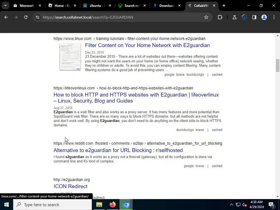The height and width of the screenshot is (210, 280).
Task: Close the Ubuntu tab
Action: (x=110, y=5)
